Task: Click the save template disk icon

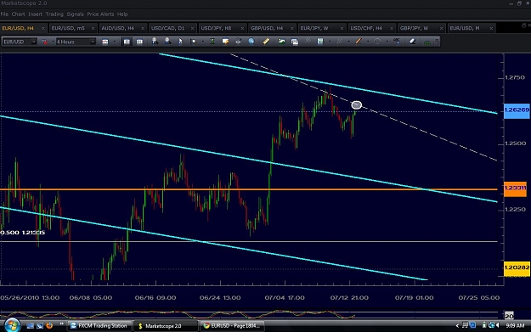Action: click(x=320, y=42)
